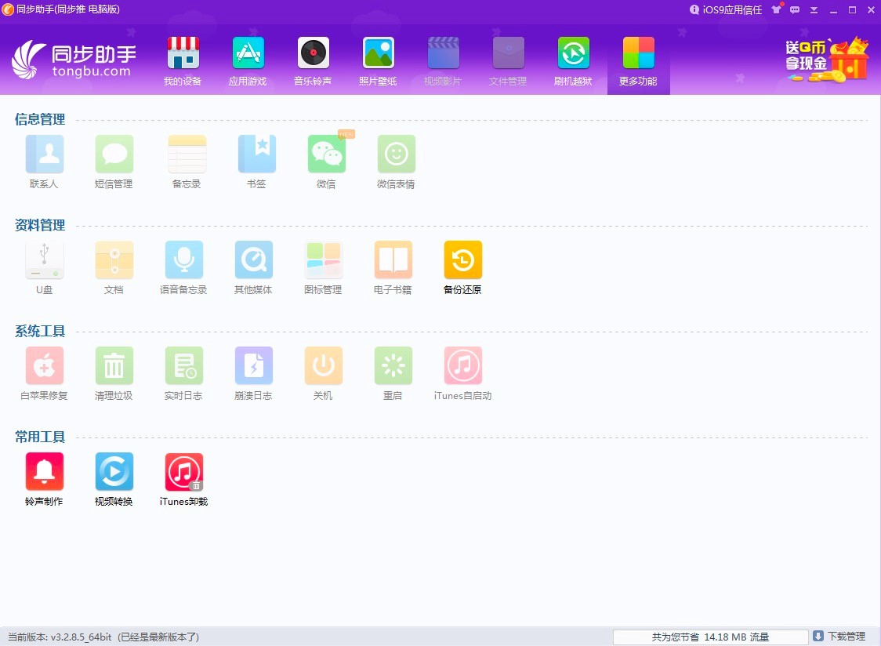Click the iOS9应用信任 link
The width and height of the screenshot is (881, 646).
[x=726, y=10]
